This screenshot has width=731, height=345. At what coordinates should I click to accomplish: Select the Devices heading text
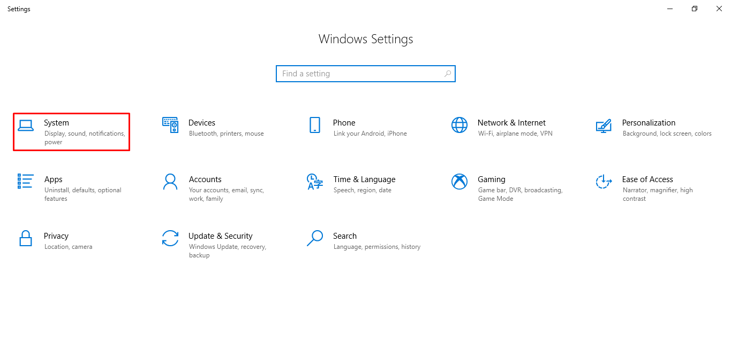[202, 123]
